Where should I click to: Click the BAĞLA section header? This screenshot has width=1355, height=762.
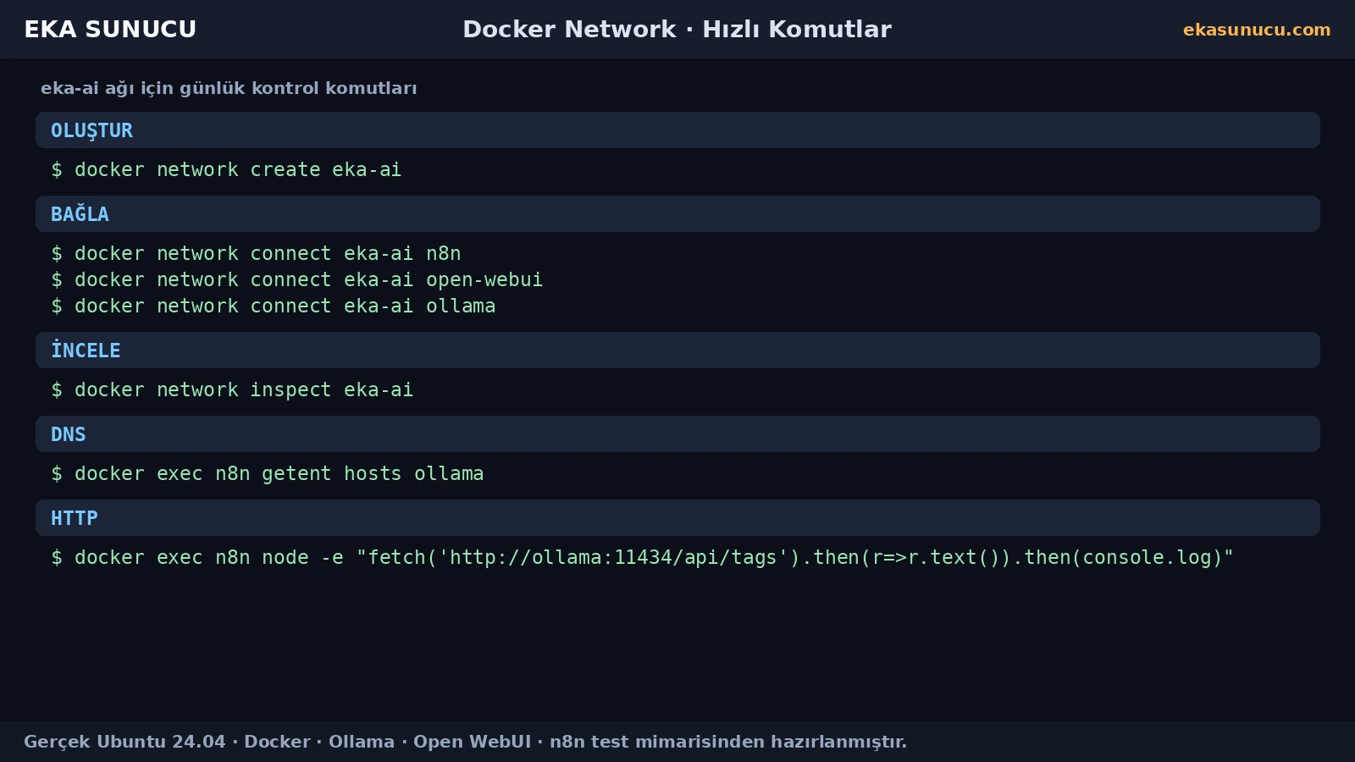[x=677, y=214]
